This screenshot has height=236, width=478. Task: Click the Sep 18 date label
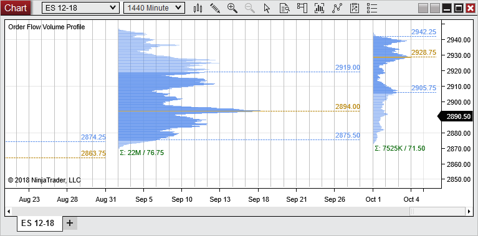point(258,199)
